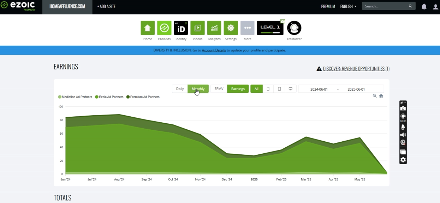Click the 2025 axis label on the chart
Viewport: 440px width, 203px height.
[x=254, y=179]
